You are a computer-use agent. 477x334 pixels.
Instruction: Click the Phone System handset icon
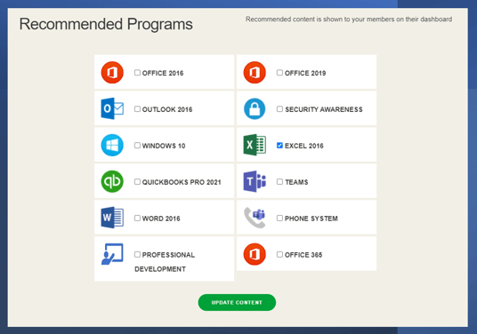pos(255,218)
